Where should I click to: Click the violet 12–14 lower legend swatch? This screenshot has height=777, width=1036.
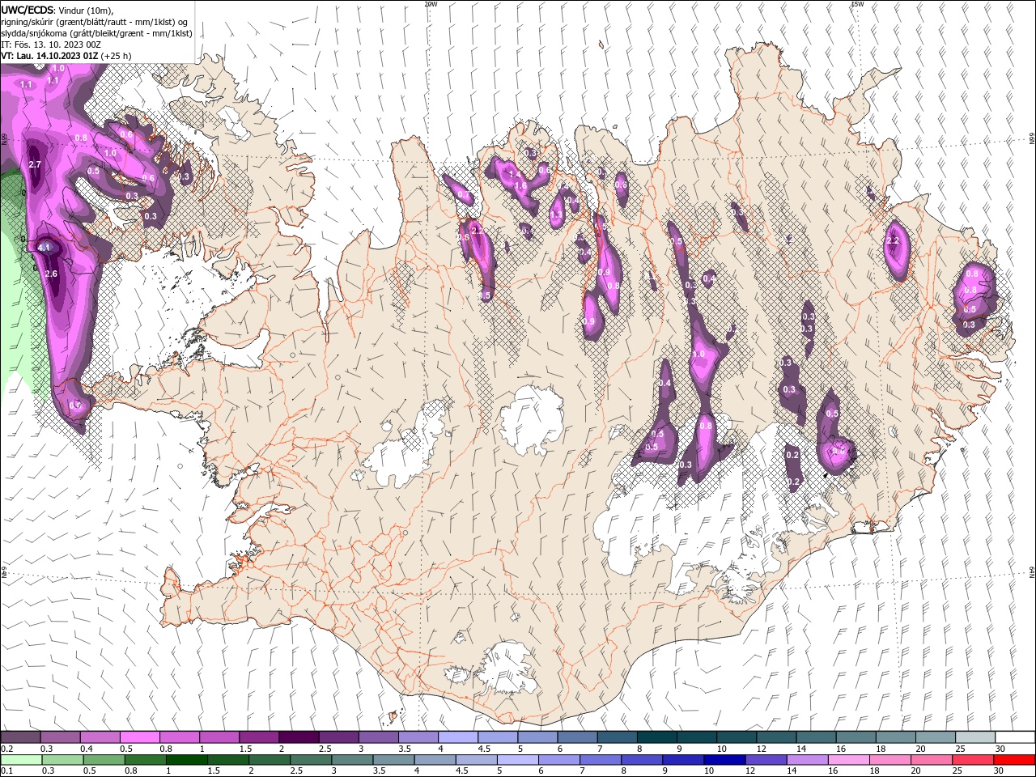(766, 760)
